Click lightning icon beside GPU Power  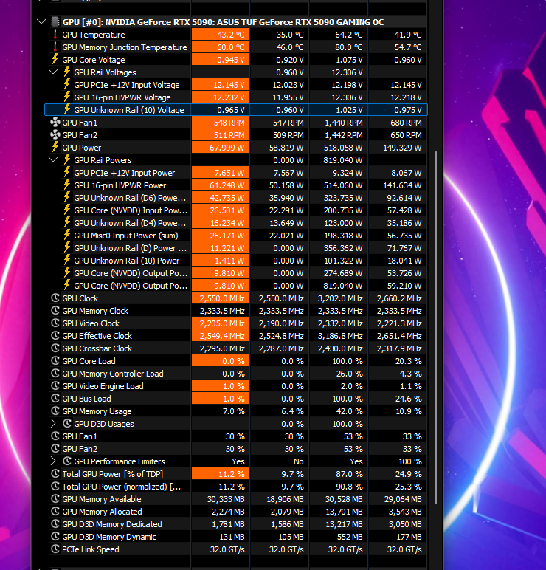55,147
